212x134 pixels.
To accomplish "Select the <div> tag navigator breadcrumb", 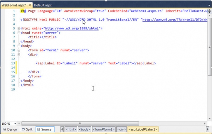I will (x=121, y=130).
